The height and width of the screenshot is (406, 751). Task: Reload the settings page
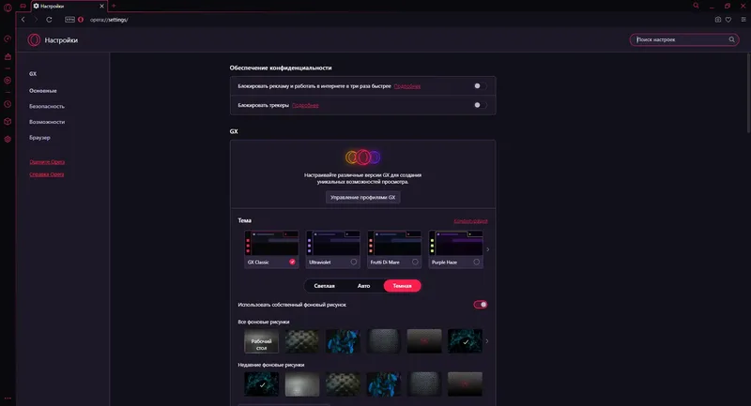point(49,20)
